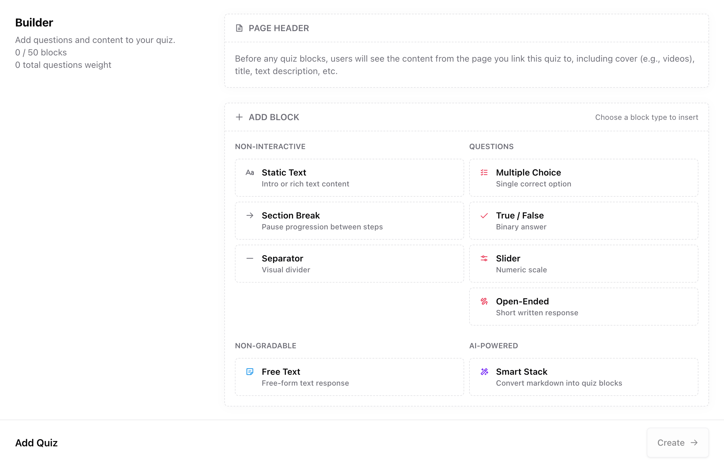Add a Free Text response block
The image size is (724, 465).
coord(349,377)
